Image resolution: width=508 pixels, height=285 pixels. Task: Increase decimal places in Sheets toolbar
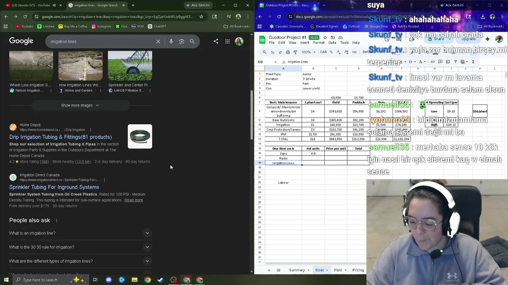click(x=346, y=52)
